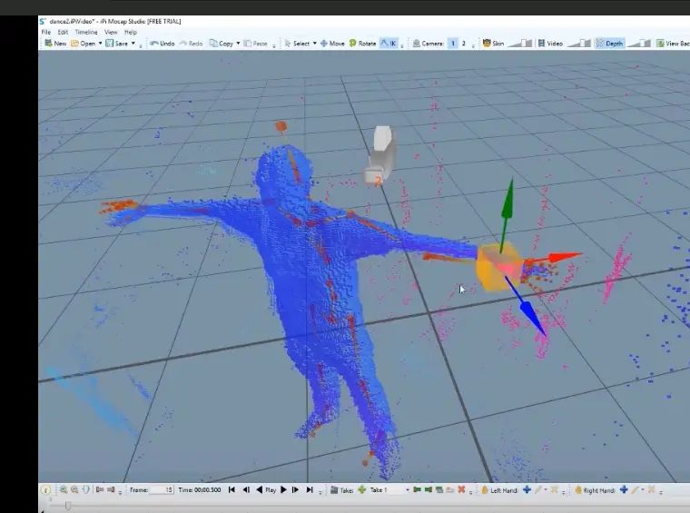Toggle the IK mode button
Viewport: 690px width, 513px height.
tap(389, 43)
